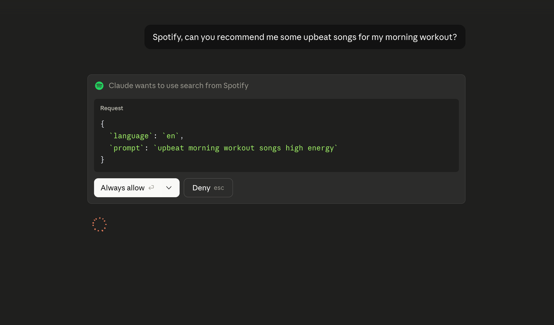Click the user message about upbeat workout songs
This screenshot has height=325, width=554.
coord(305,37)
